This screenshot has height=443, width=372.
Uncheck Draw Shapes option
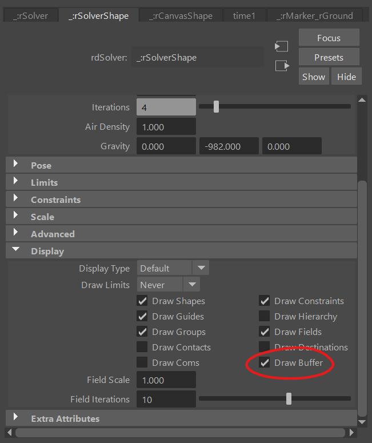(142, 301)
